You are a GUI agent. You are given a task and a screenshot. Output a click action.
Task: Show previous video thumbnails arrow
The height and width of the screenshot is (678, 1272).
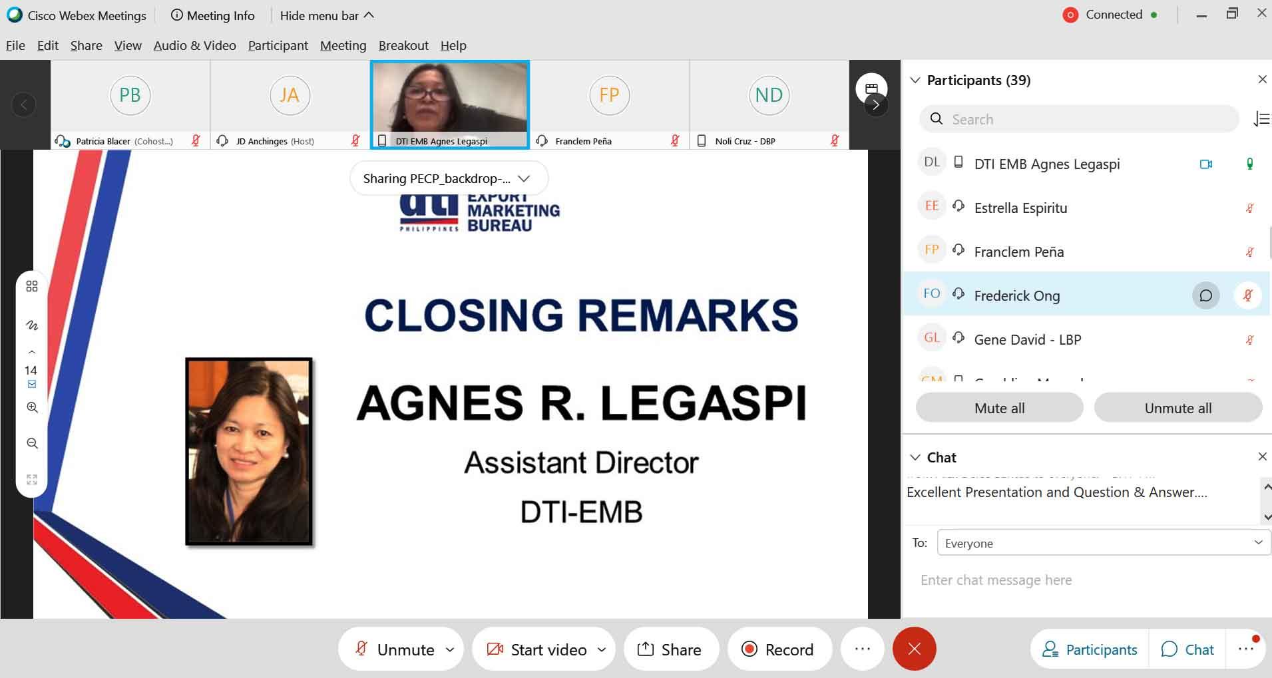click(24, 104)
